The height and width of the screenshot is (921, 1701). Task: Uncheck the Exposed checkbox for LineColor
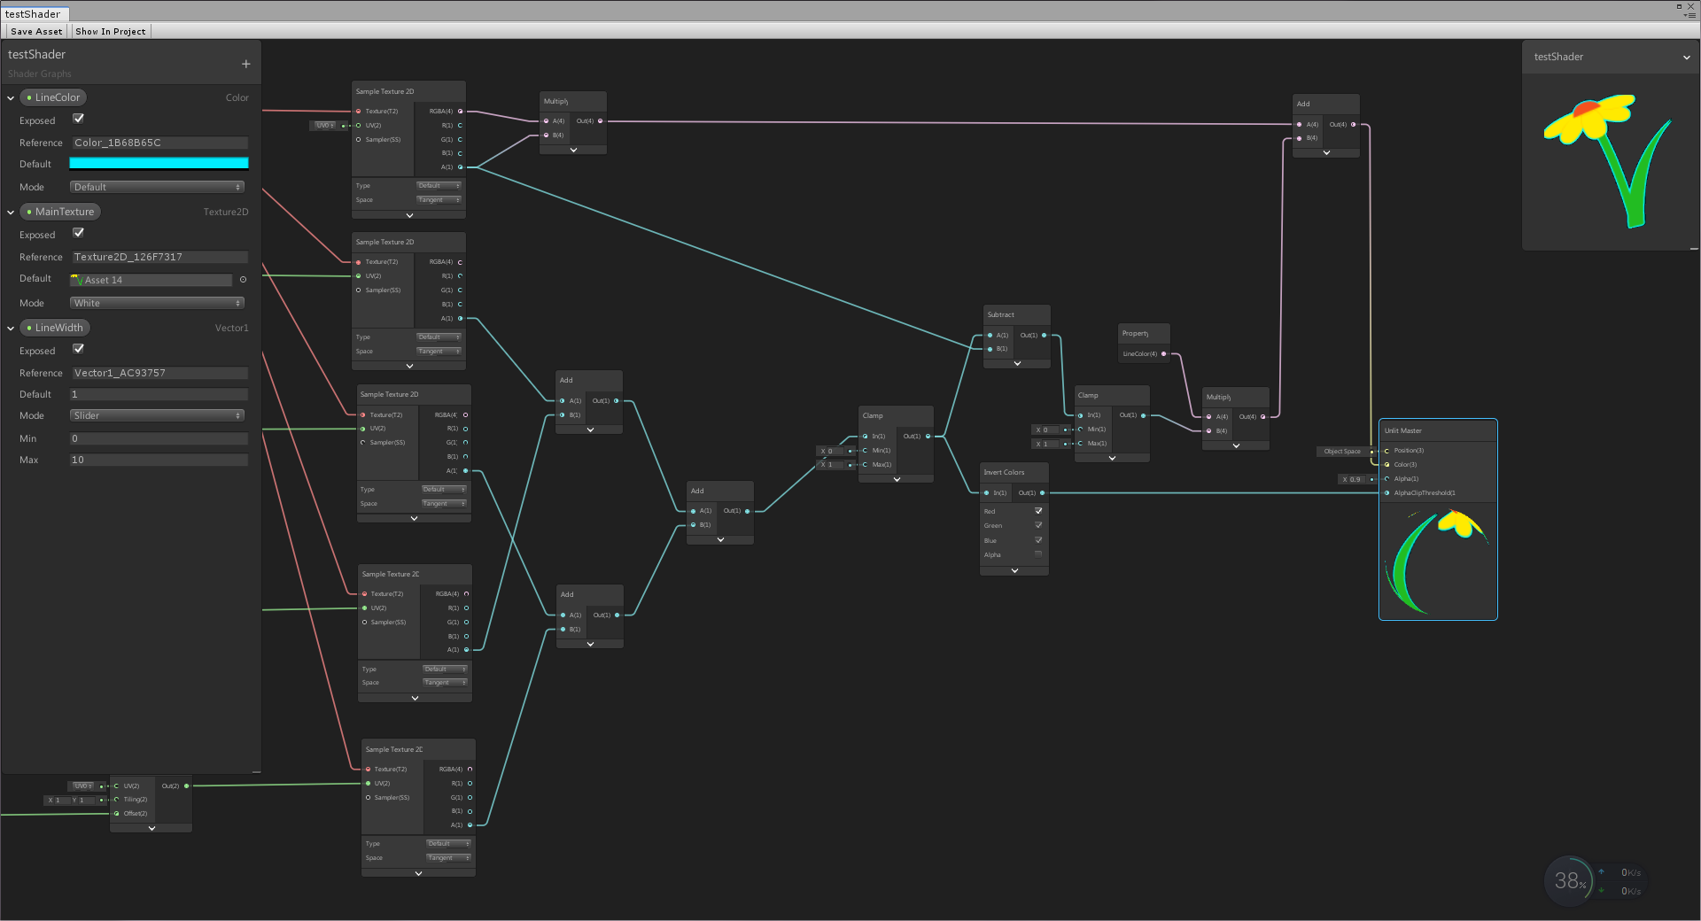(78, 118)
